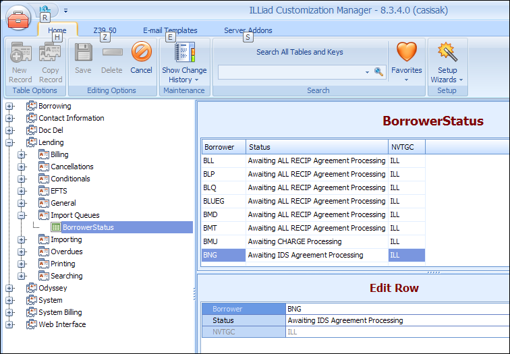
Task: Run search with the magnifier icon
Action: [x=378, y=71]
